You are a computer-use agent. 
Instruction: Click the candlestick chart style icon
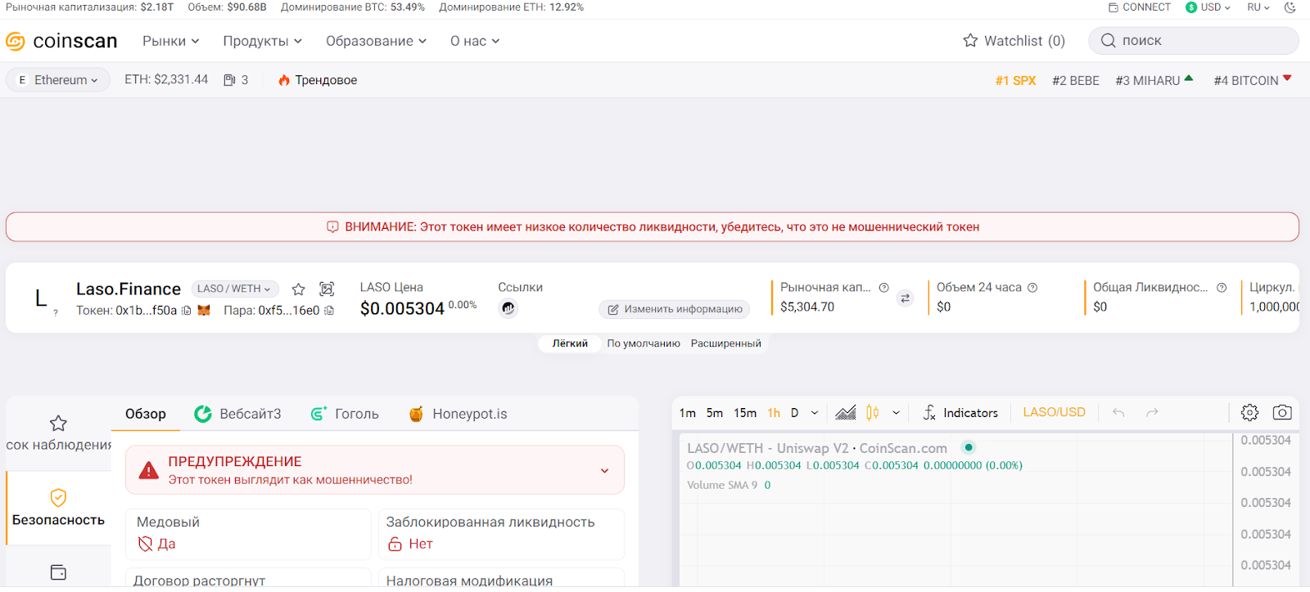873,413
